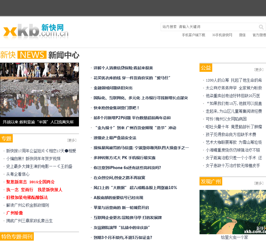This screenshot has height=242, width=266.
Task: Open 更多 link in 专题 section
Action: click(x=72, y=140)
